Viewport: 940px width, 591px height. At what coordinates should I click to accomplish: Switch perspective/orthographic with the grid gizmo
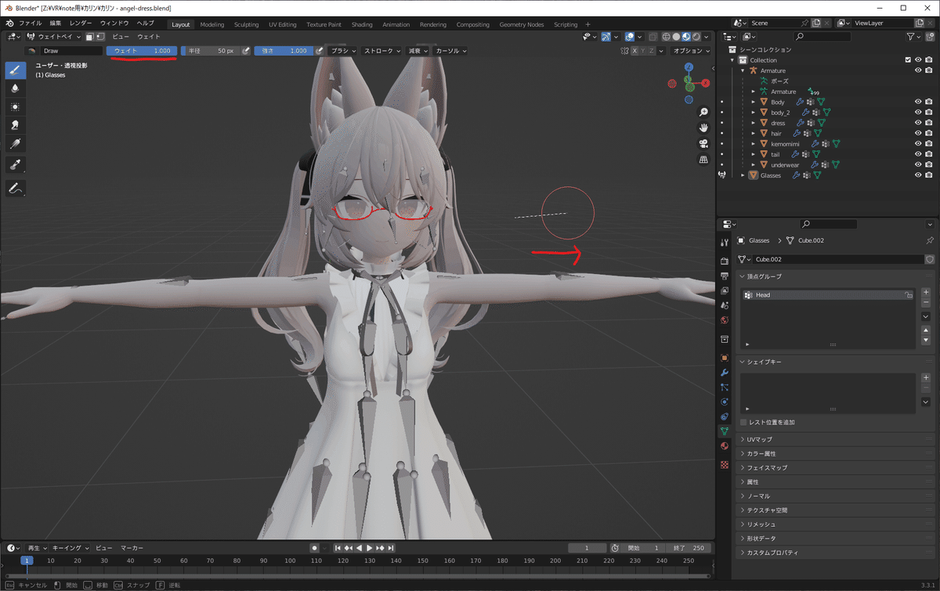[x=703, y=160]
